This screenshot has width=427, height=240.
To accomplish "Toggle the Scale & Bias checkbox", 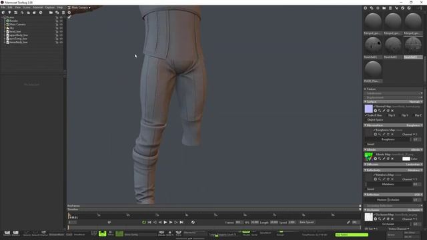I will tap(366, 115).
